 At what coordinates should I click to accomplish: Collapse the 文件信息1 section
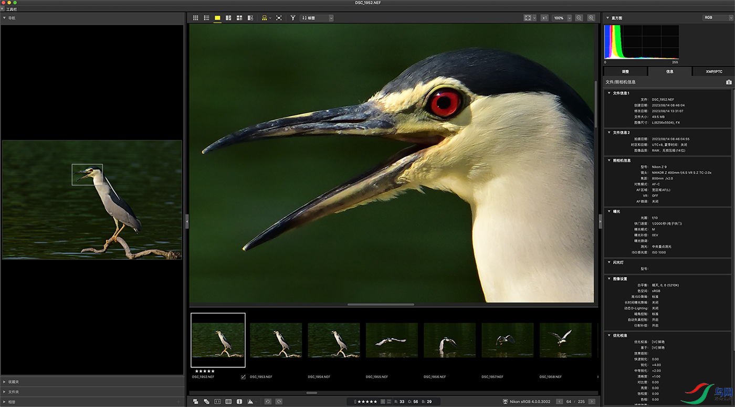click(609, 93)
